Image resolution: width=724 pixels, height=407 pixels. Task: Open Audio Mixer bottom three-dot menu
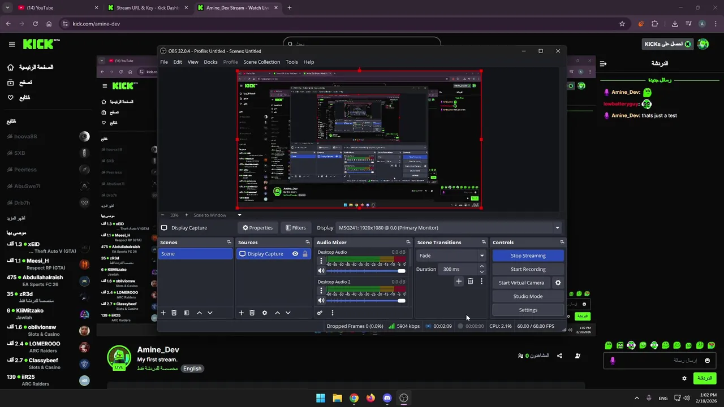tap(332, 313)
